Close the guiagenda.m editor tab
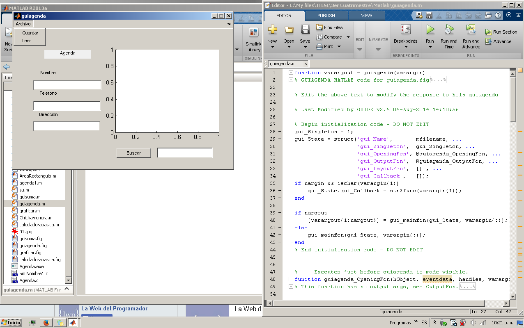The height and width of the screenshot is (328, 524). pos(306,64)
